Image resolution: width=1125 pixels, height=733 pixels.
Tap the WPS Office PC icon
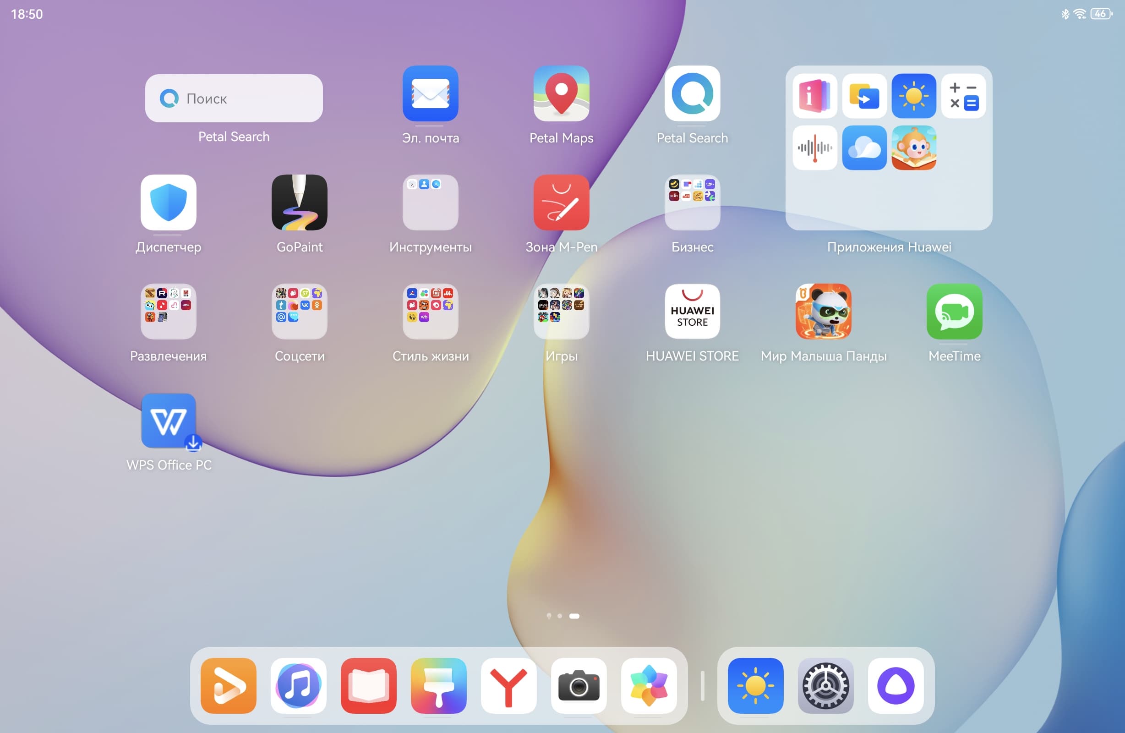click(168, 421)
